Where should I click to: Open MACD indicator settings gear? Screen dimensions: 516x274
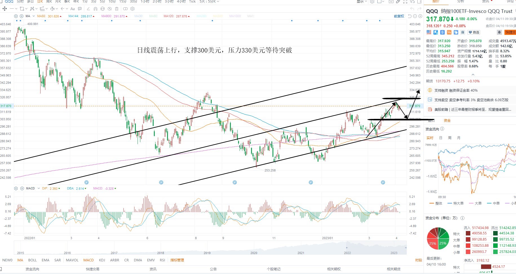pos(16,188)
